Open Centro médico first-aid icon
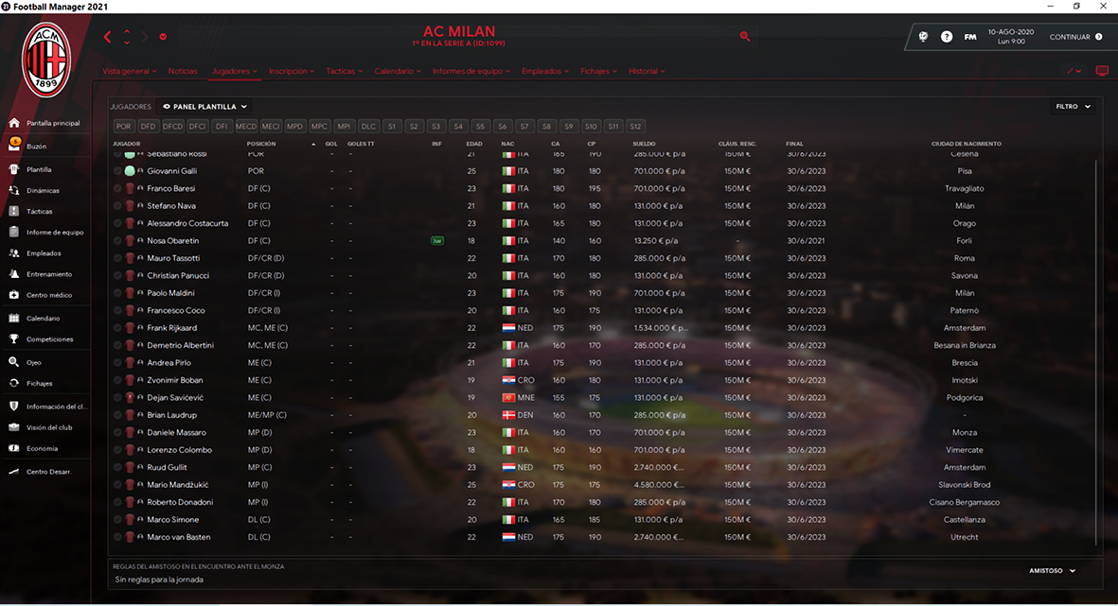The image size is (1118, 606). [14, 295]
